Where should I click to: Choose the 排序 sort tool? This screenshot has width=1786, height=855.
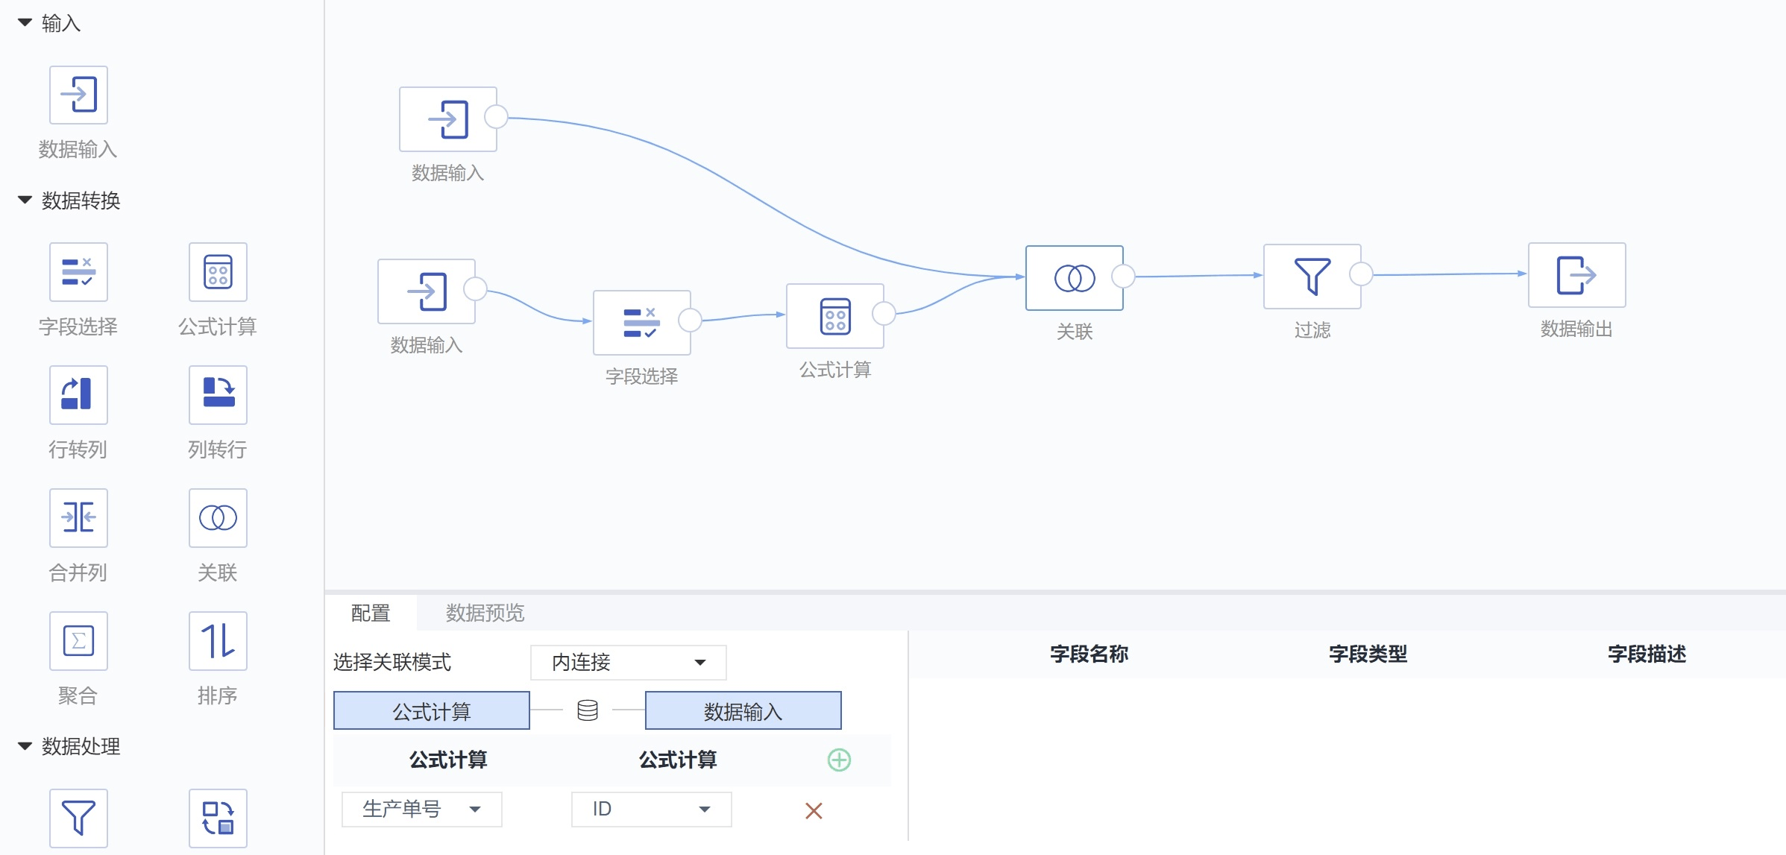pos(218,640)
